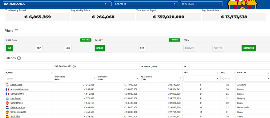Sort table by Player column
270x118 pixels.
[x=51, y=73]
